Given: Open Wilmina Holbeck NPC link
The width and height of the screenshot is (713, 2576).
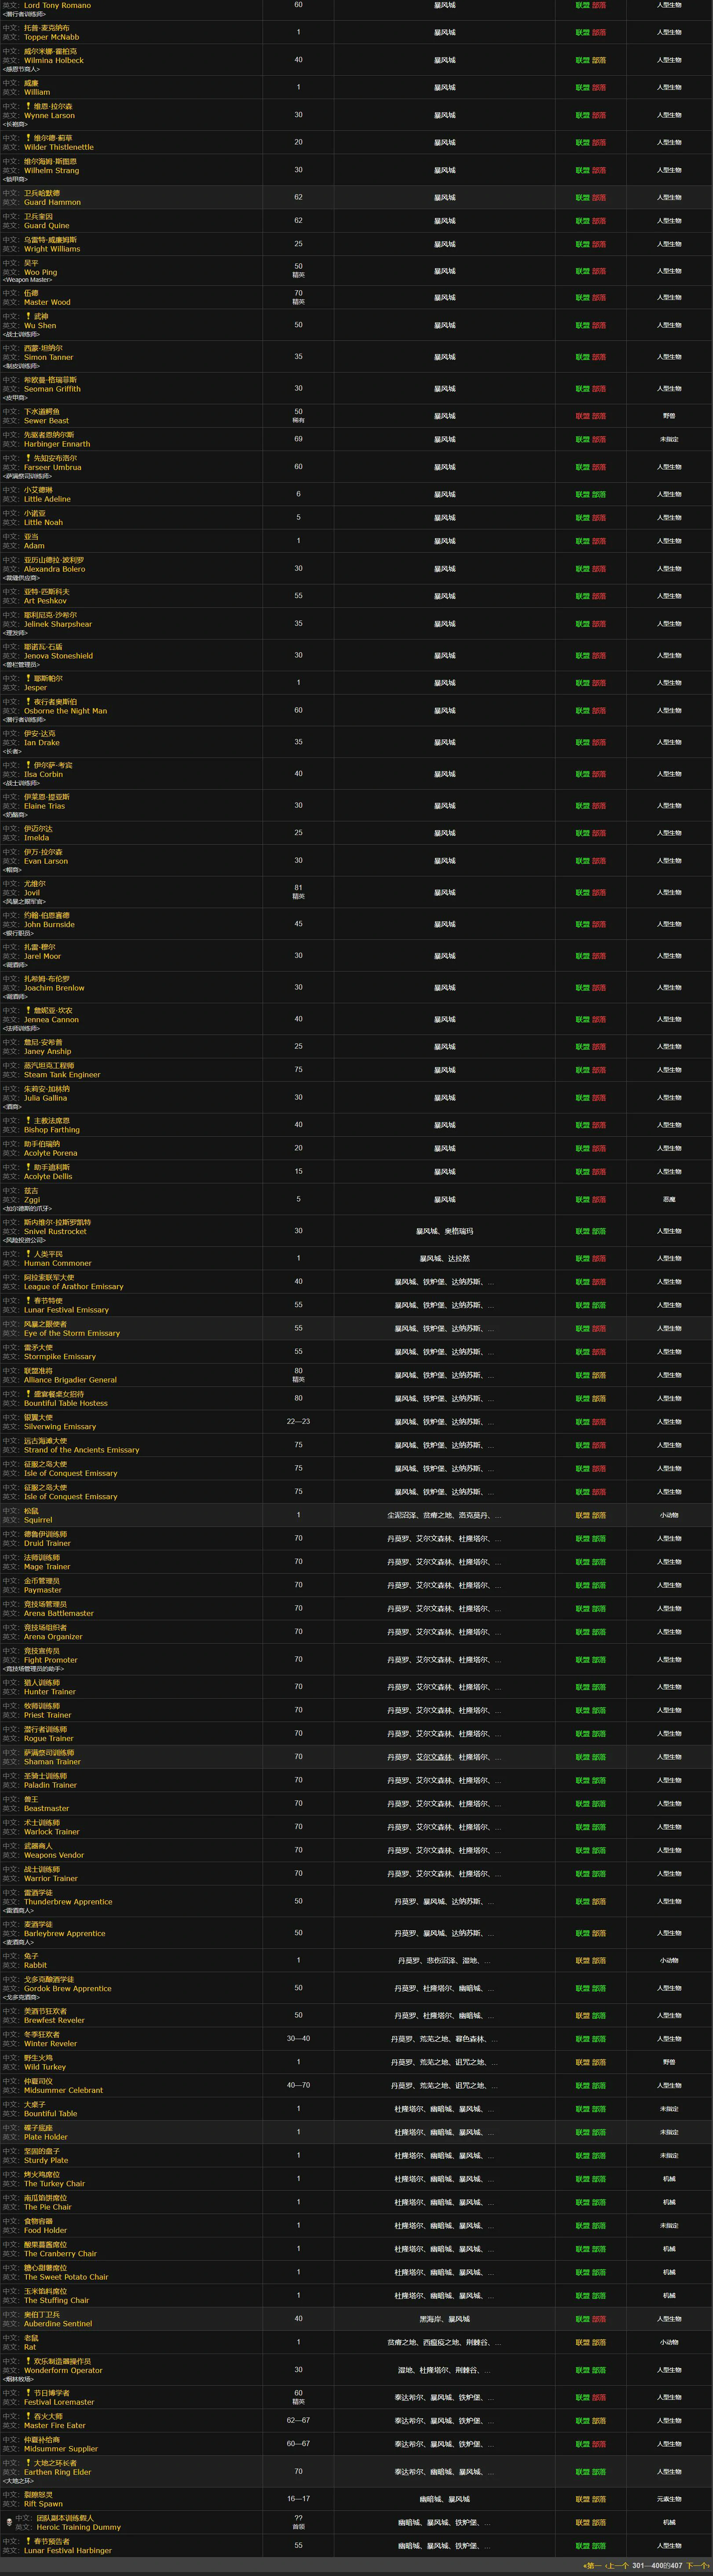Looking at the screenshot, I should (54, 60).
